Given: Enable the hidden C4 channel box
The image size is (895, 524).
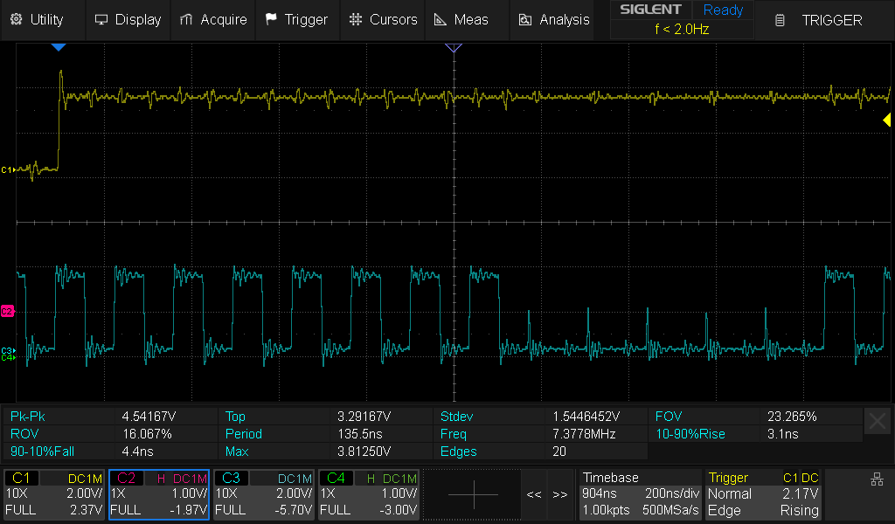Looking at the screenshot, I should pyautogui.click(x=369, y=494).
